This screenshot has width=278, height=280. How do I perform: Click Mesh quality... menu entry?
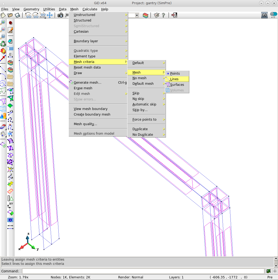[85, 124]
